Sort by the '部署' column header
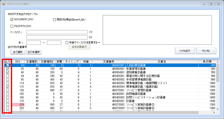224x119 pixels. pyautogui.click(x=59, y=61)
